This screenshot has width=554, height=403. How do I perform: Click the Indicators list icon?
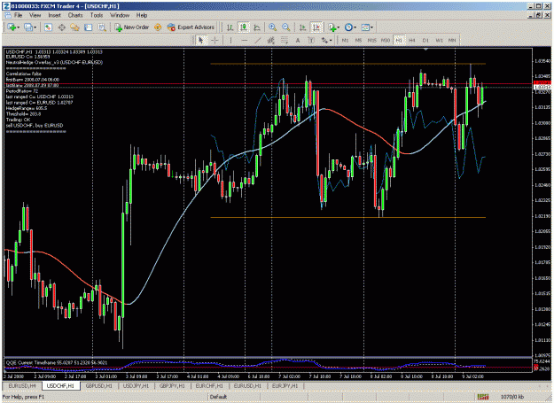pyautogui.click(x=332, y=27)
